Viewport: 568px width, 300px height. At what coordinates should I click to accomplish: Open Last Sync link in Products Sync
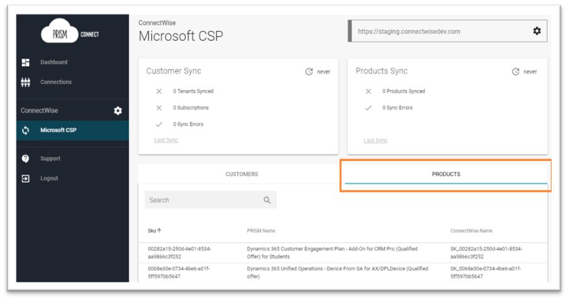coord(375,141)
